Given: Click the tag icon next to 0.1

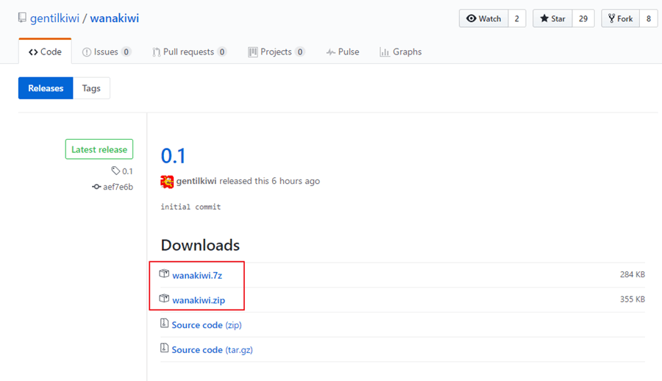Looking at the screenshot, I should (115, 171).
